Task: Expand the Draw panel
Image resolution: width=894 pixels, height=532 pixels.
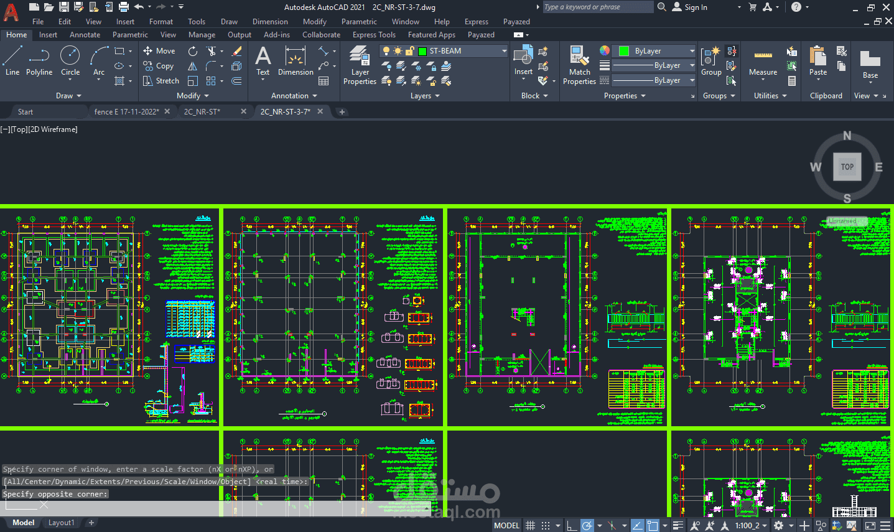Action: point(68,96)
